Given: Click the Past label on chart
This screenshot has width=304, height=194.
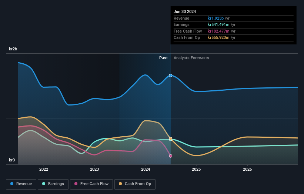Looking at the screenshot, I should pos(163,58).
